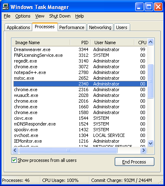This screenshot has height=186, width=165.
Task: Open the Shut Down menu
Action: coord(60,16)
